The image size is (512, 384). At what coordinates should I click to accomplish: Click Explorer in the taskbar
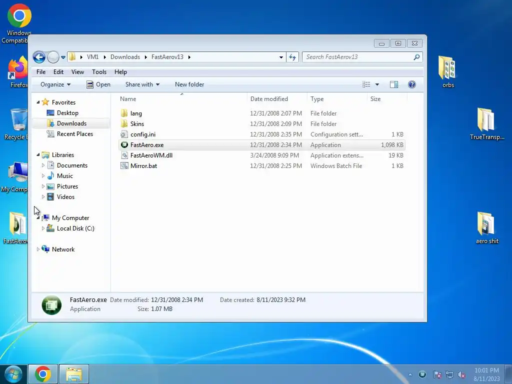click(74, 374)
